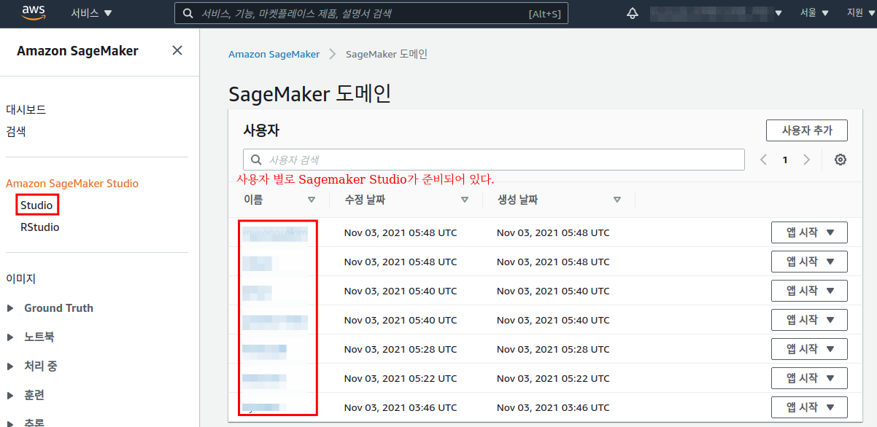Open the 서비스 services menu
Screen dimensions: 877x427
pos(91,13)
